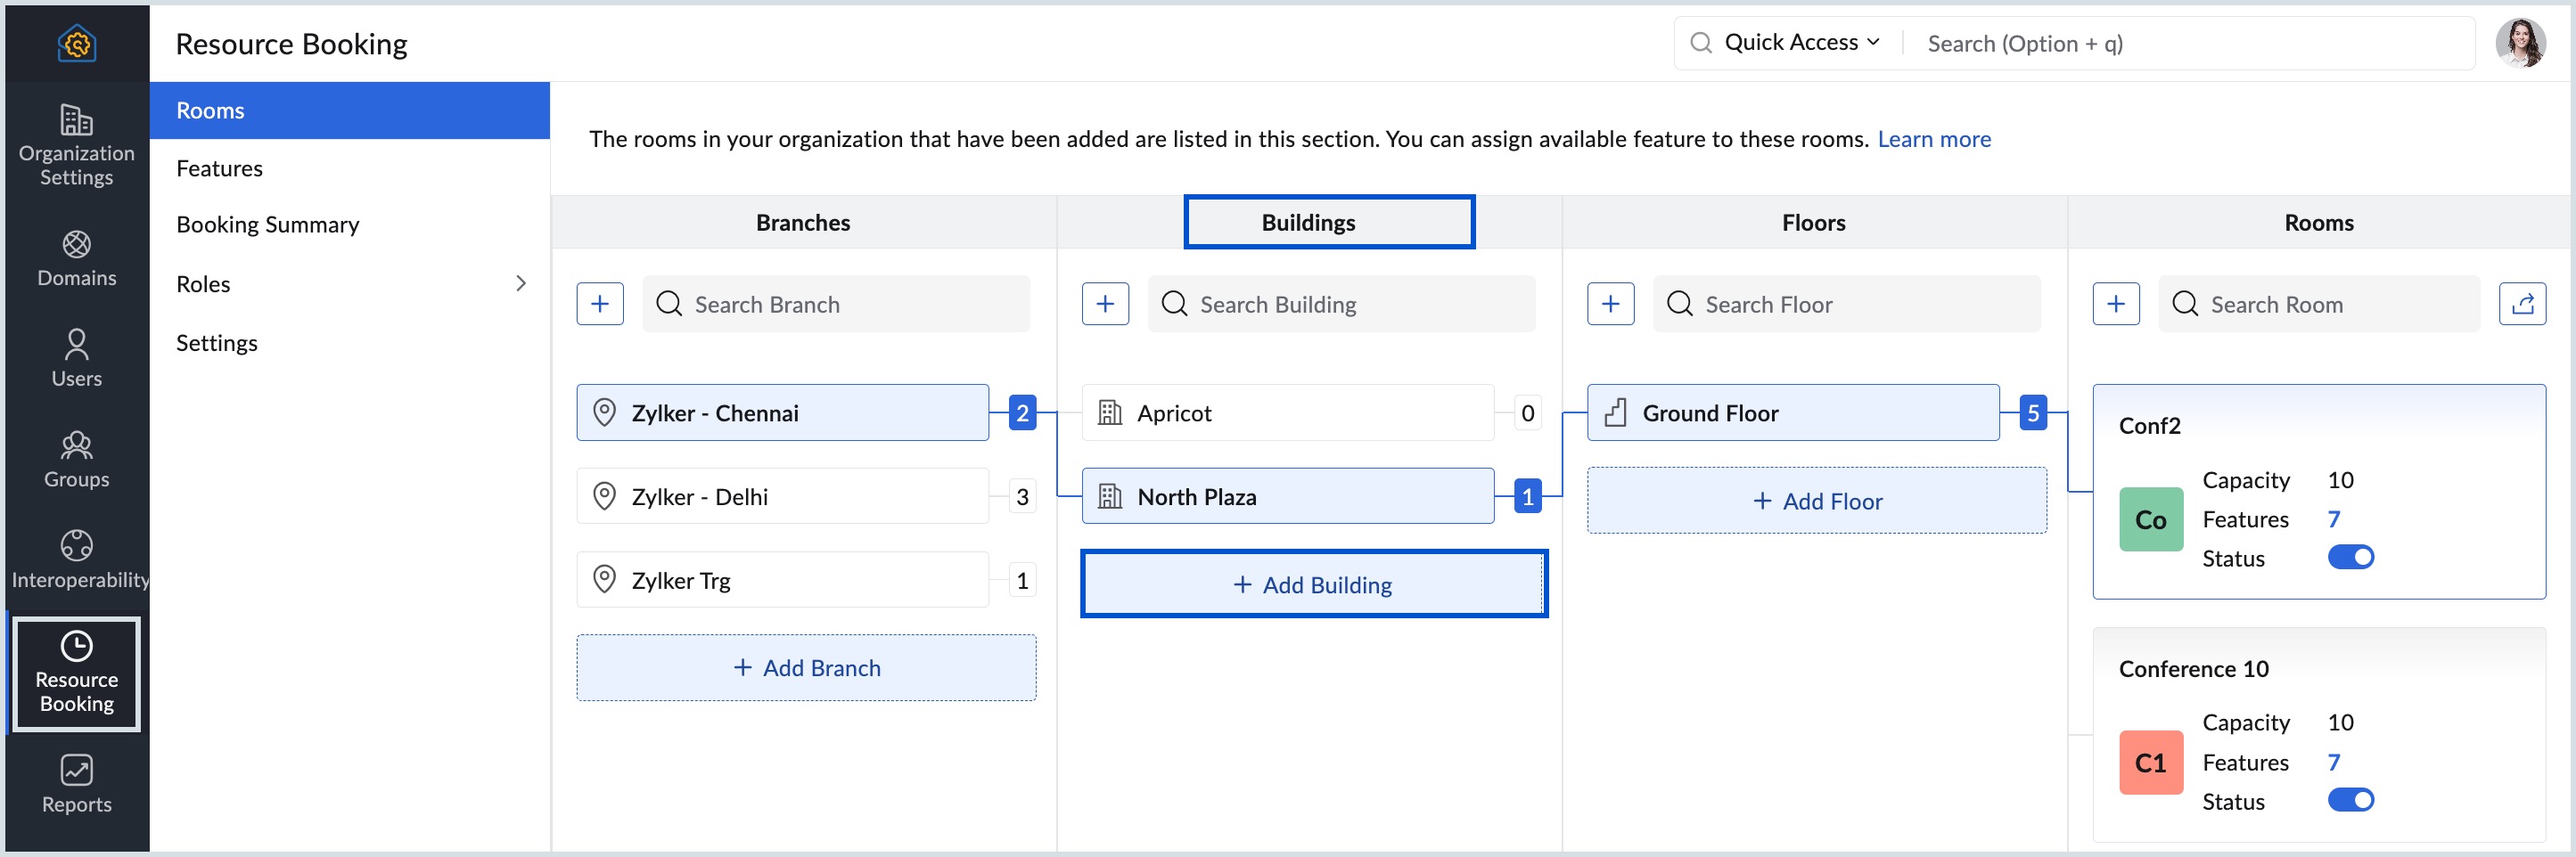Open Users section in sidebar
The height and width of the screenshot is (857, 2576).
(76, 358)
